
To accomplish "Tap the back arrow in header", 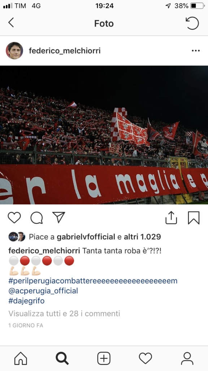I will 11,23.
